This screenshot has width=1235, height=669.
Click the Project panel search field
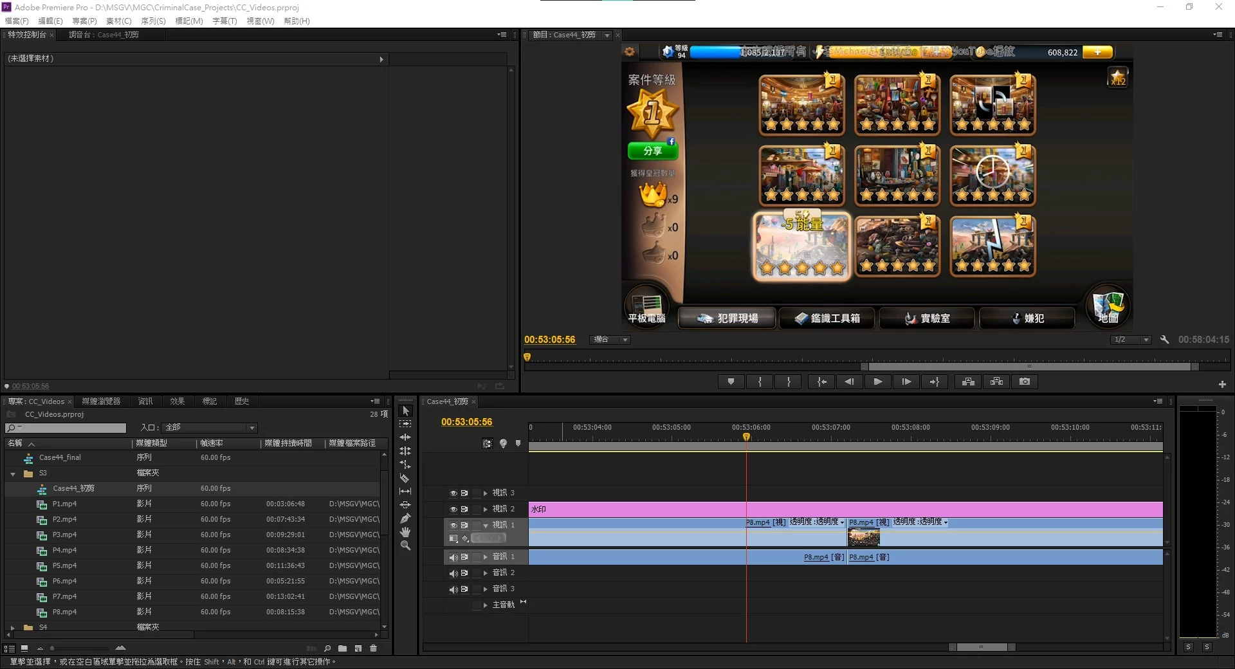(66, 428)
